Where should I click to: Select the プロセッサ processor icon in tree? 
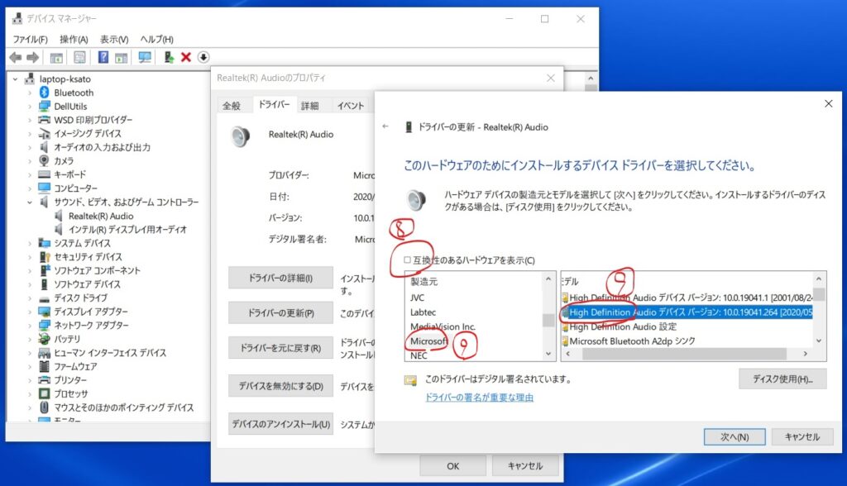45,393
